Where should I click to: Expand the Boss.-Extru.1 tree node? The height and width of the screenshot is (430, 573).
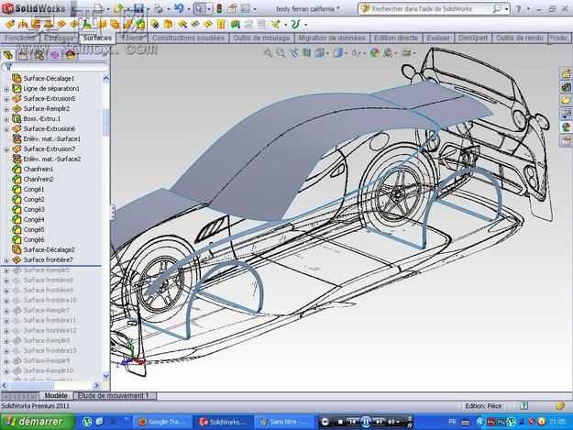(6, 119)
